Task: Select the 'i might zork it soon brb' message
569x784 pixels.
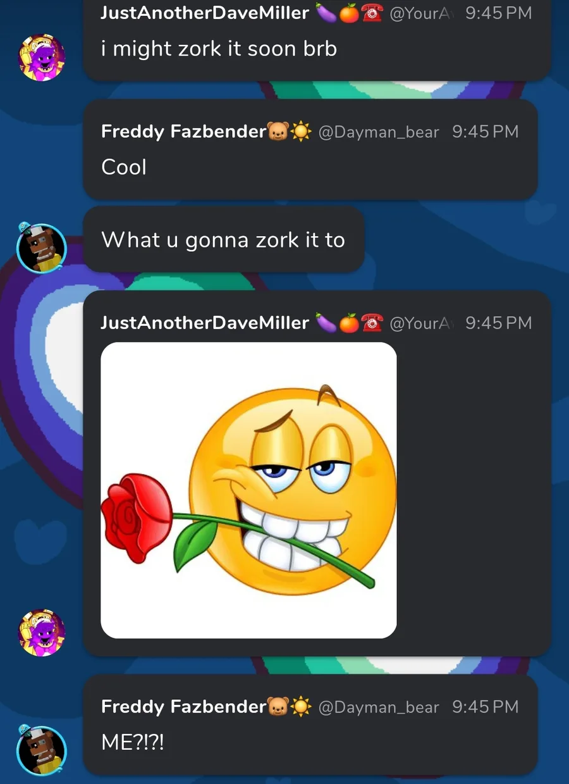Action: pyautogui.click(x=219, y=49)
